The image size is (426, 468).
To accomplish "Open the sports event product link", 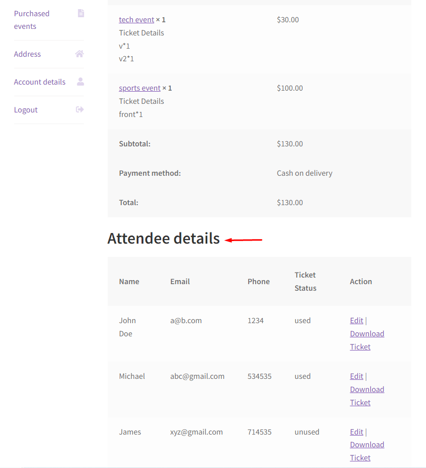I will click(x=139, y=88).
